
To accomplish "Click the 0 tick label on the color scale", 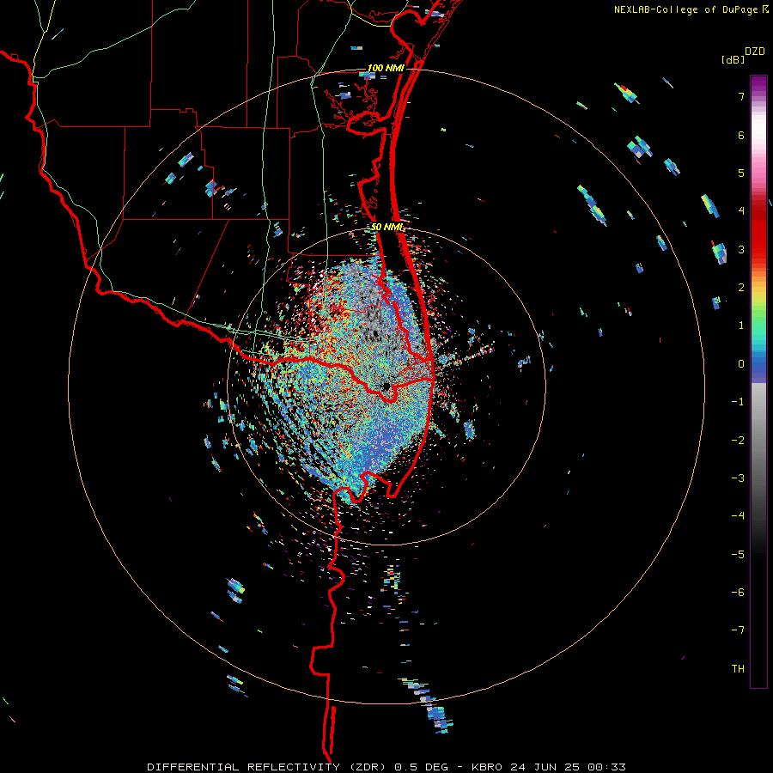I will [x=741, y=364].
